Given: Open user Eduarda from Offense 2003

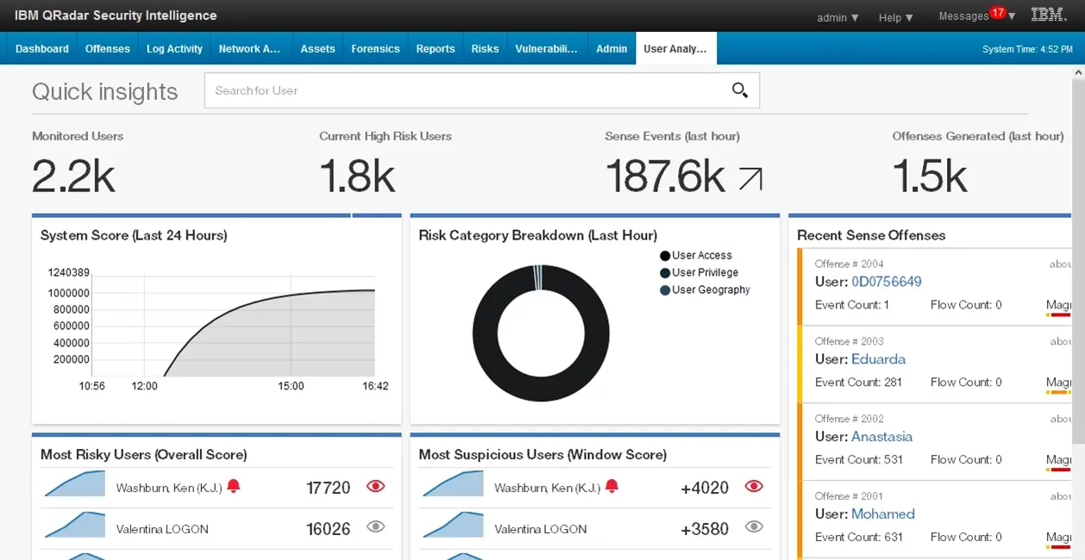Looking at the screenshot, I should pyautogui.click(x=879, y=359).
